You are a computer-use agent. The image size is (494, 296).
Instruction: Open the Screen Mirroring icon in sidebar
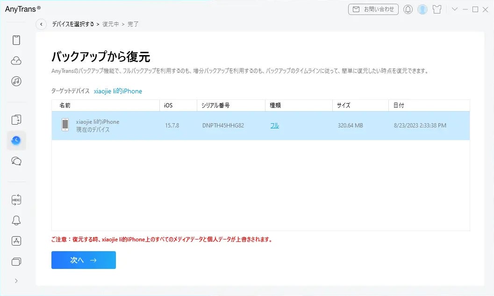(x=16, y=262)
